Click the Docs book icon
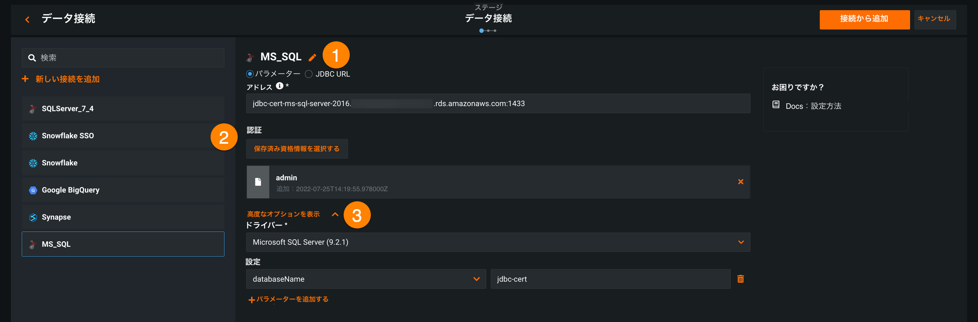The height and width of the screenshot is (322, 978). coord(776,105)
